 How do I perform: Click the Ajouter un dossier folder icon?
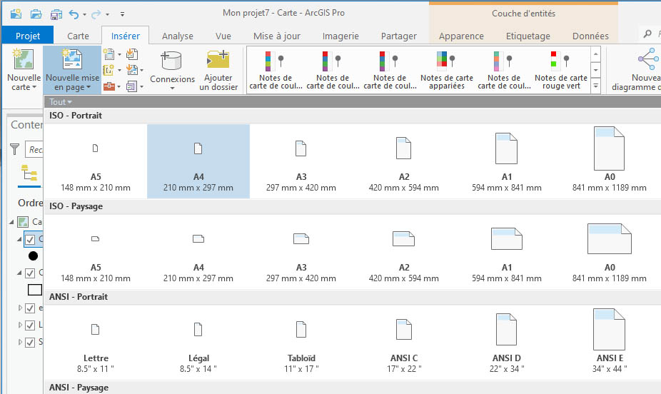click(218, 61)
